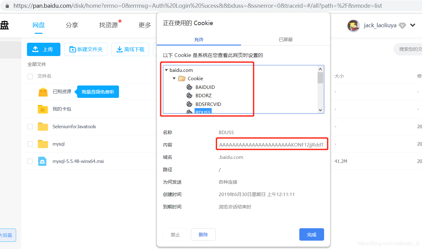Click 全部文件 breadcrumb
The image size is (422, 249).
pyautogui.click(x=37, y=64)
